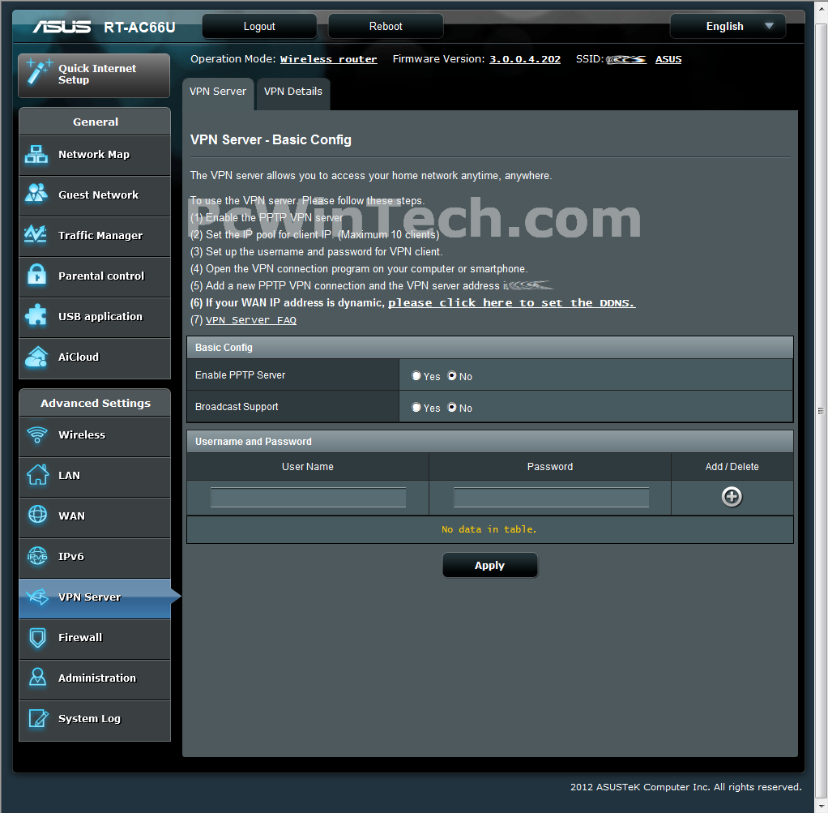
Task: Click the Apply button
Action: coord(490,565)
